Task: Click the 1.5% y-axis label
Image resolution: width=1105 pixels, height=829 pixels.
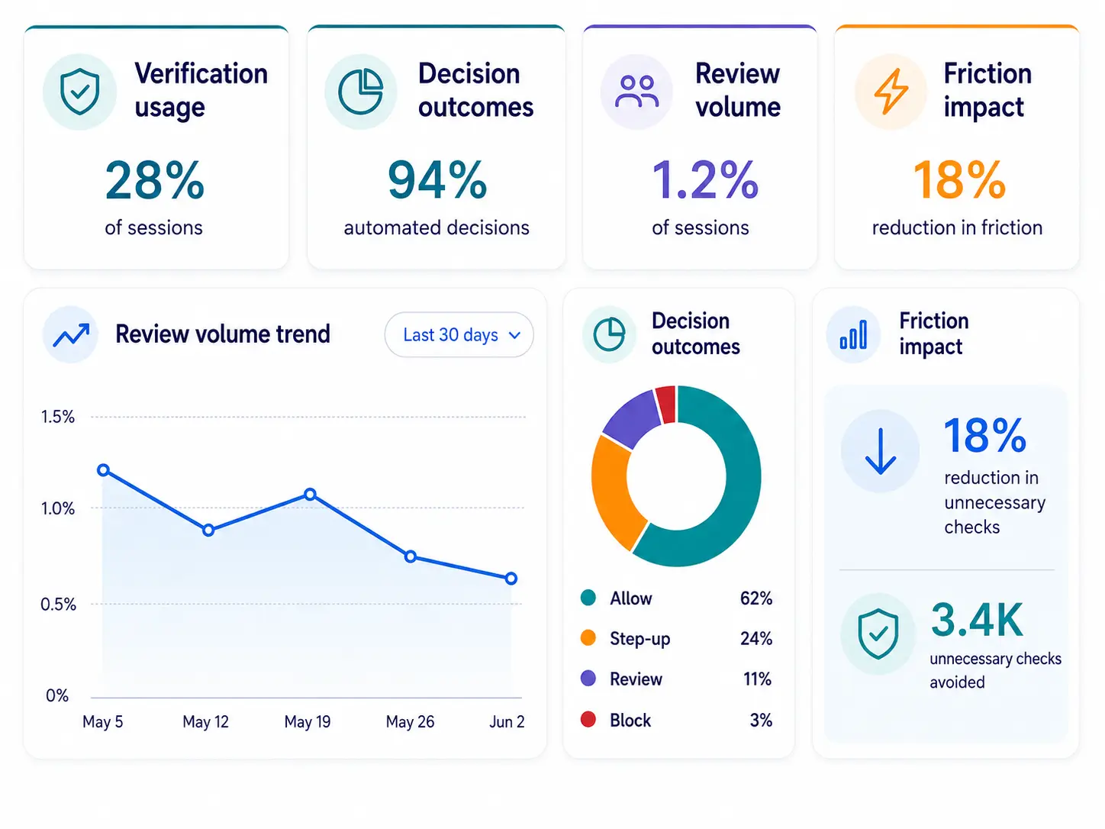Action: [58, 417]
